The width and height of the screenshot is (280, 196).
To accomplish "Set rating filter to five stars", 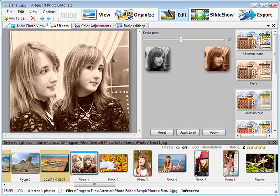I will pyautogui.click(x=264, y=147).
